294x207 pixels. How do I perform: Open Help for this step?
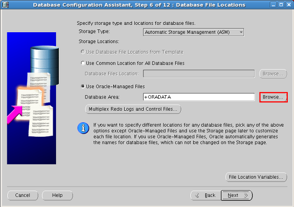(57, 195)
